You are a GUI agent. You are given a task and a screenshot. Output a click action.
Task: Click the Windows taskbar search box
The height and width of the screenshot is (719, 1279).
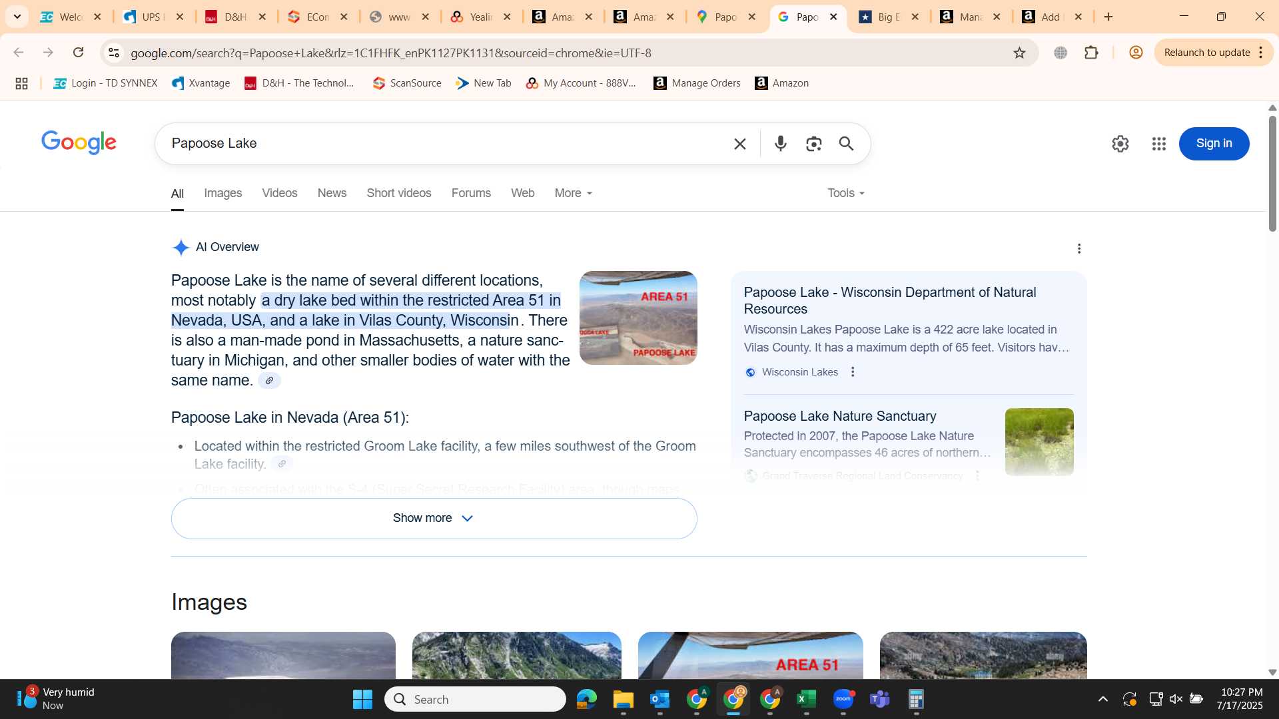[475, 700]
